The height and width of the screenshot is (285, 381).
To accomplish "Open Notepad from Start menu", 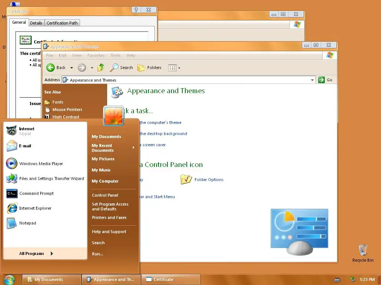I will pos(21,223).
